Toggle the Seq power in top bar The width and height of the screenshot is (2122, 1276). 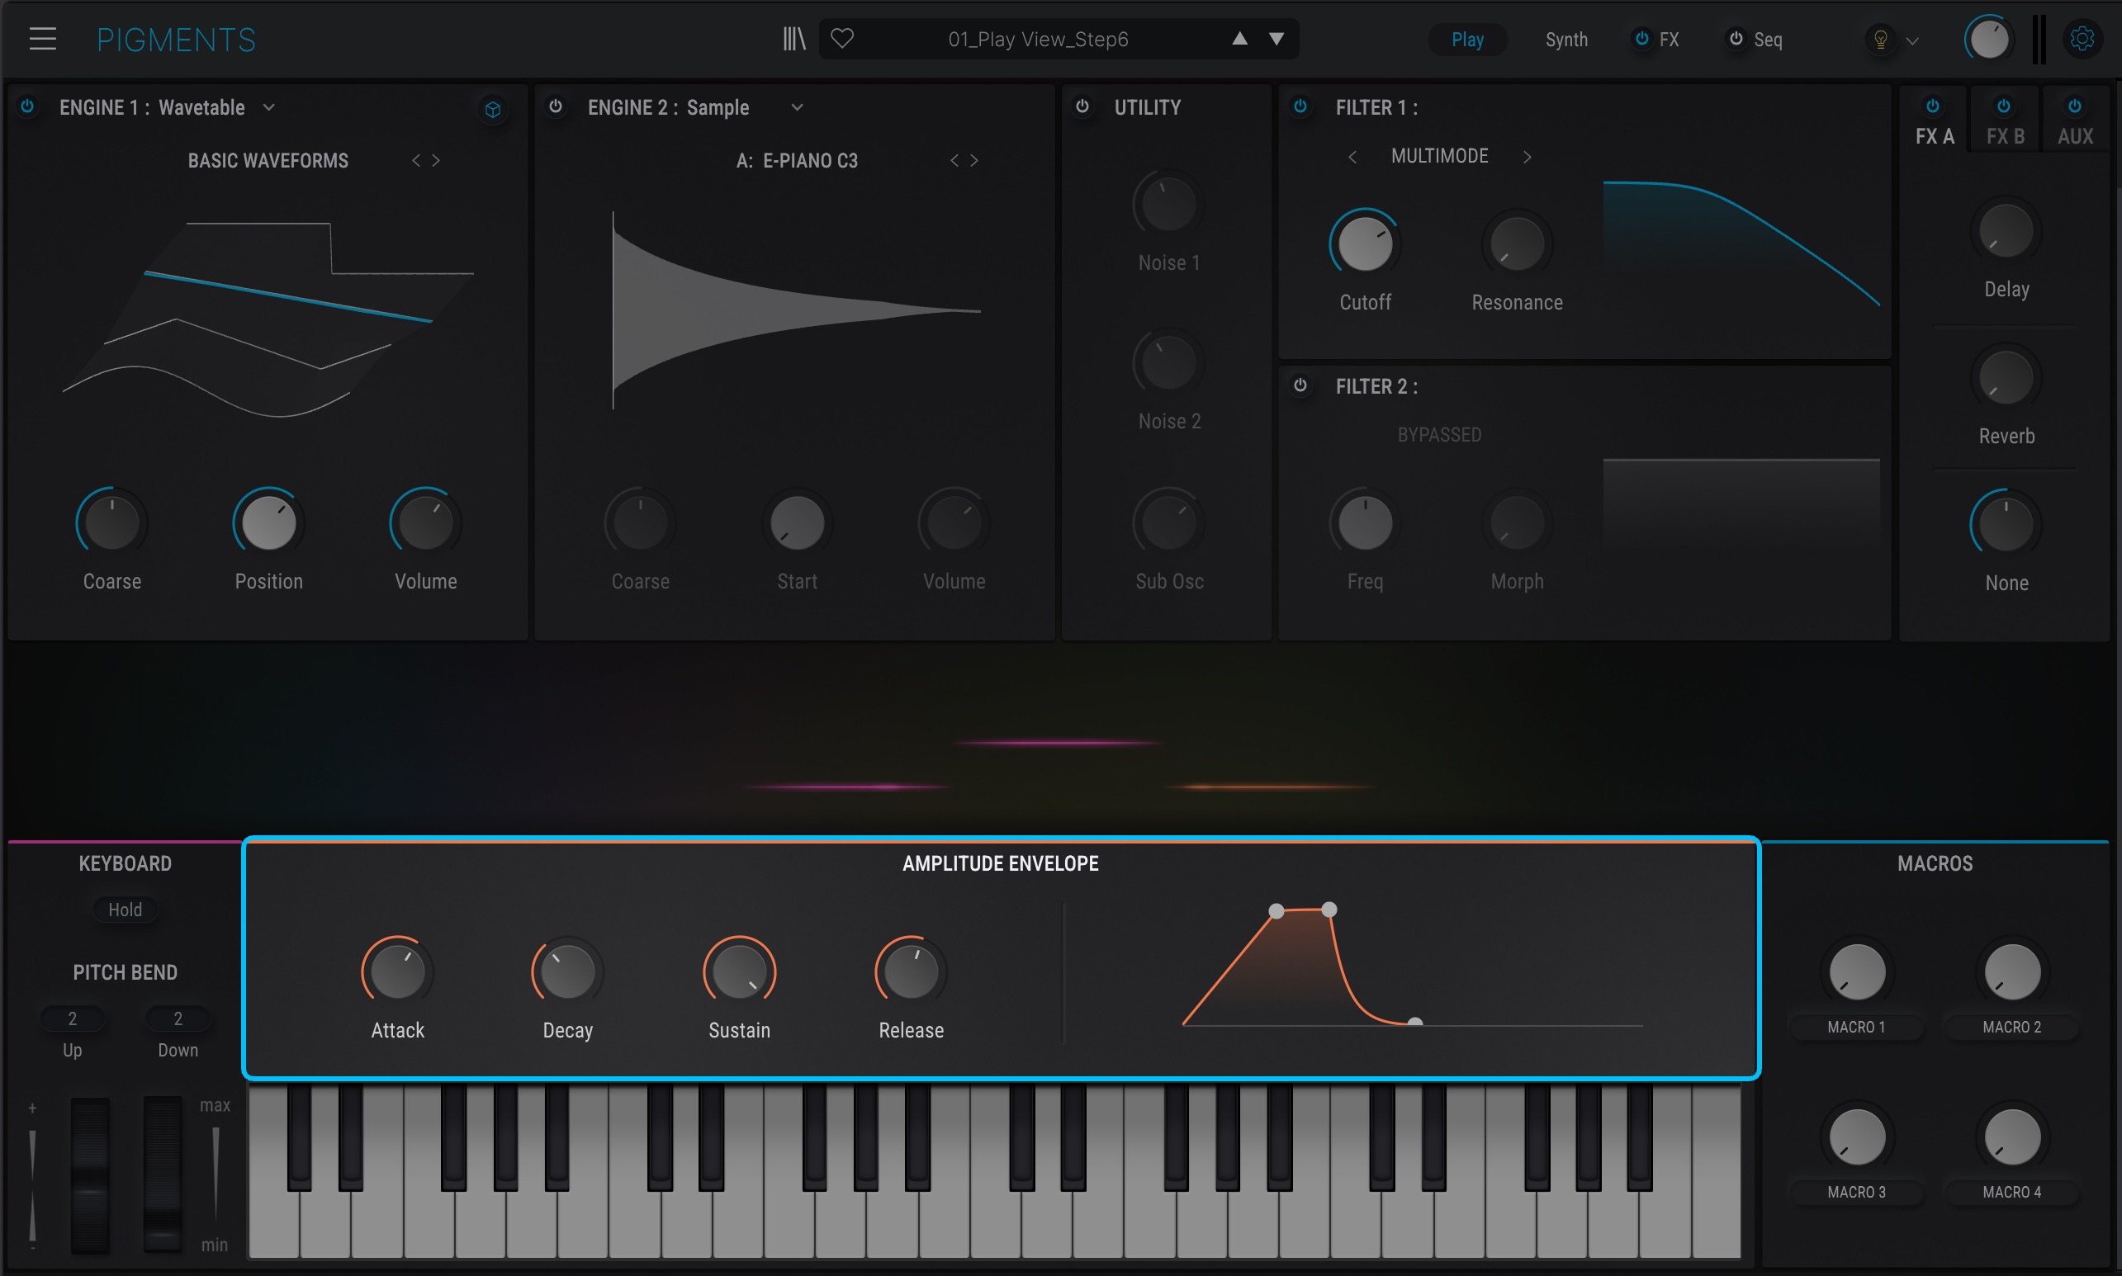click(1736, 39)
